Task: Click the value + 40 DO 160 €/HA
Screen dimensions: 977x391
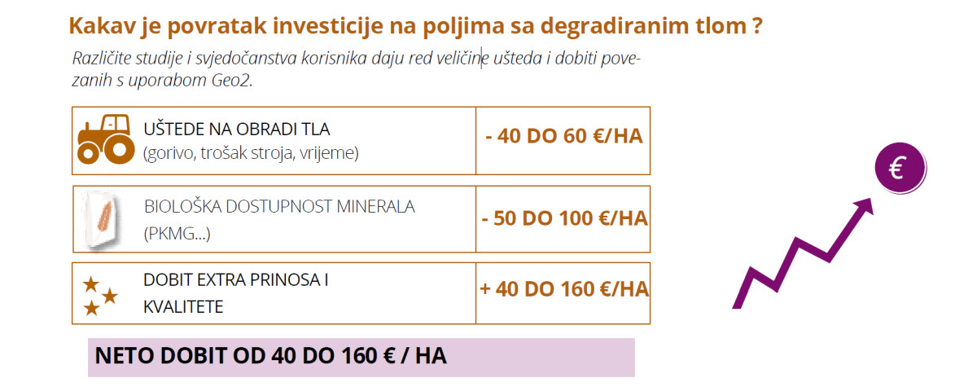Action: [563, 288]
